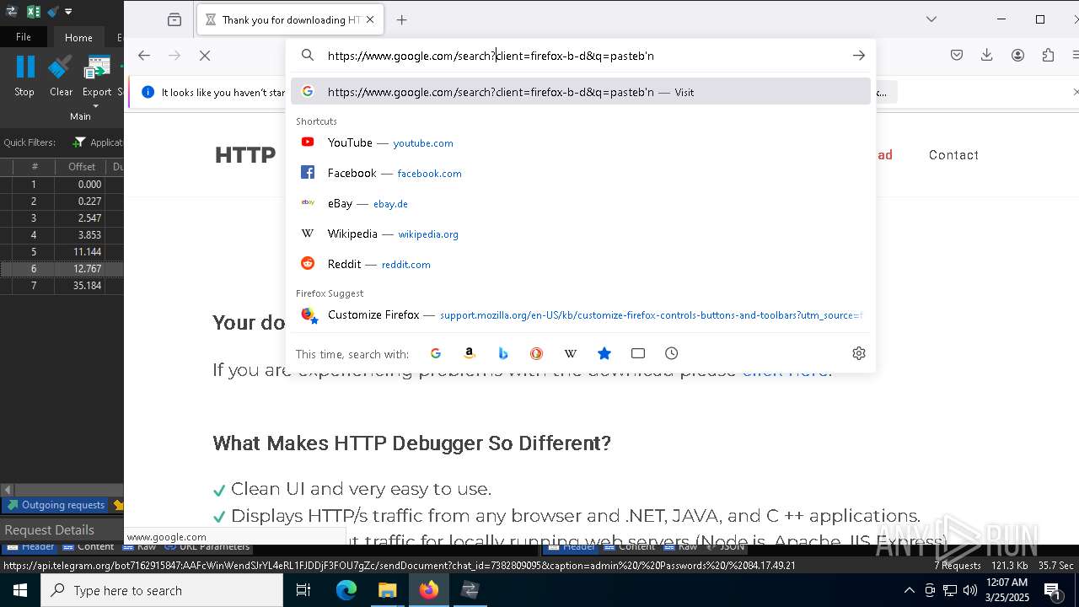Open the eBay shortcut suggestion
Screen dimensions: 1079x607
pos(581,203)
